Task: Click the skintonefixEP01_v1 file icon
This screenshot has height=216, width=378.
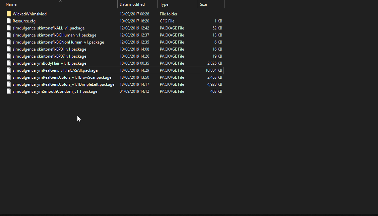Action: [9, 49]
